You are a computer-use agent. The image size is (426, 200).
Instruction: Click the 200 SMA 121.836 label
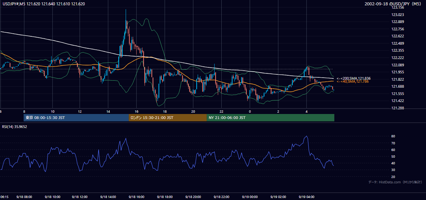(x=354, y=78)
